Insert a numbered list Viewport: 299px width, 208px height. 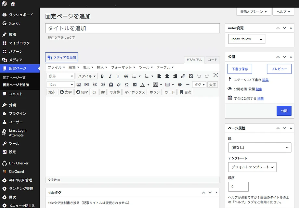147,76
